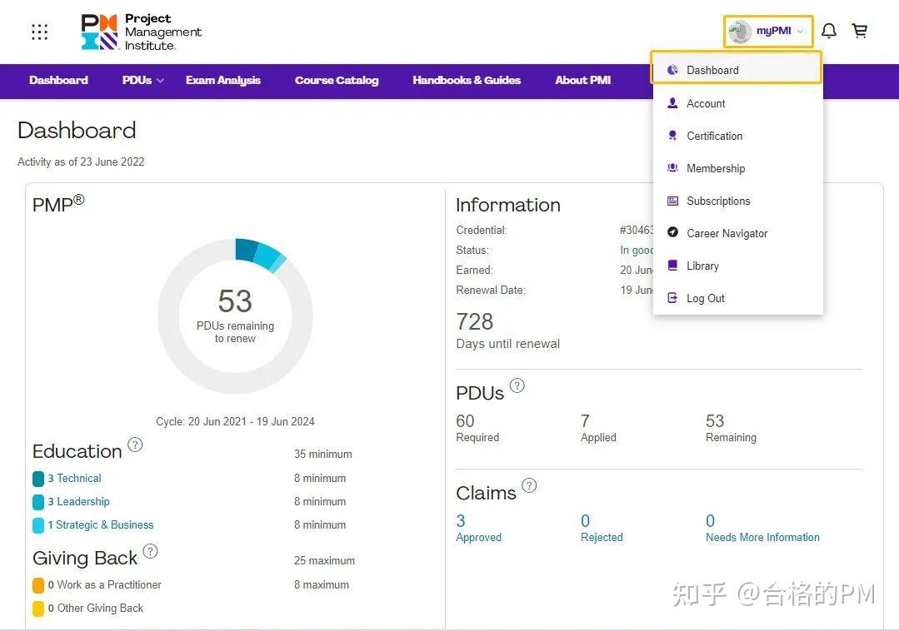Show help for PDUs section
This screenshot has width=899, height=631.
pos(517,386)
